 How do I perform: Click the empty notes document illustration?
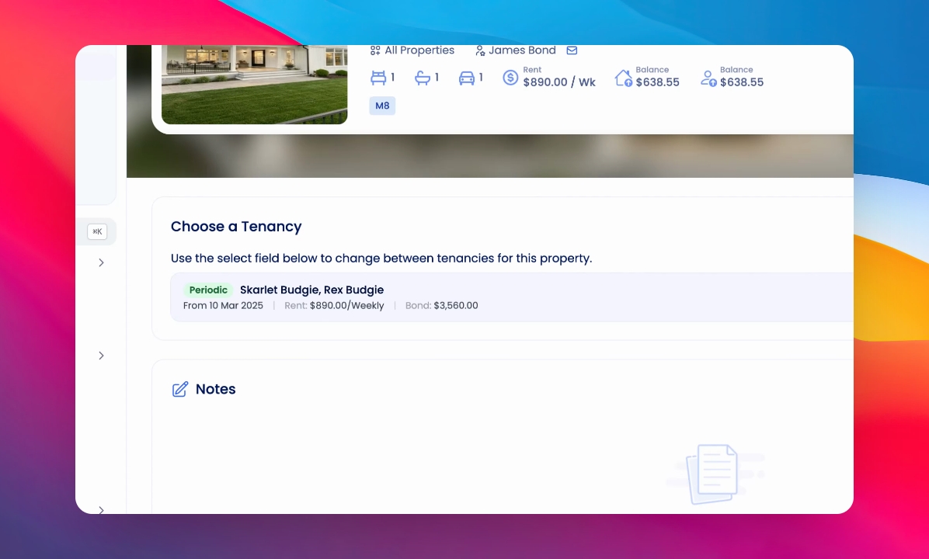pos(715,474)
